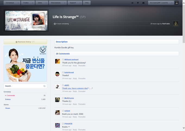Image resolution: width=185 pixels, height=131 pixels.
Task: Click the ad info icon
Action: (x=44, y=47)
